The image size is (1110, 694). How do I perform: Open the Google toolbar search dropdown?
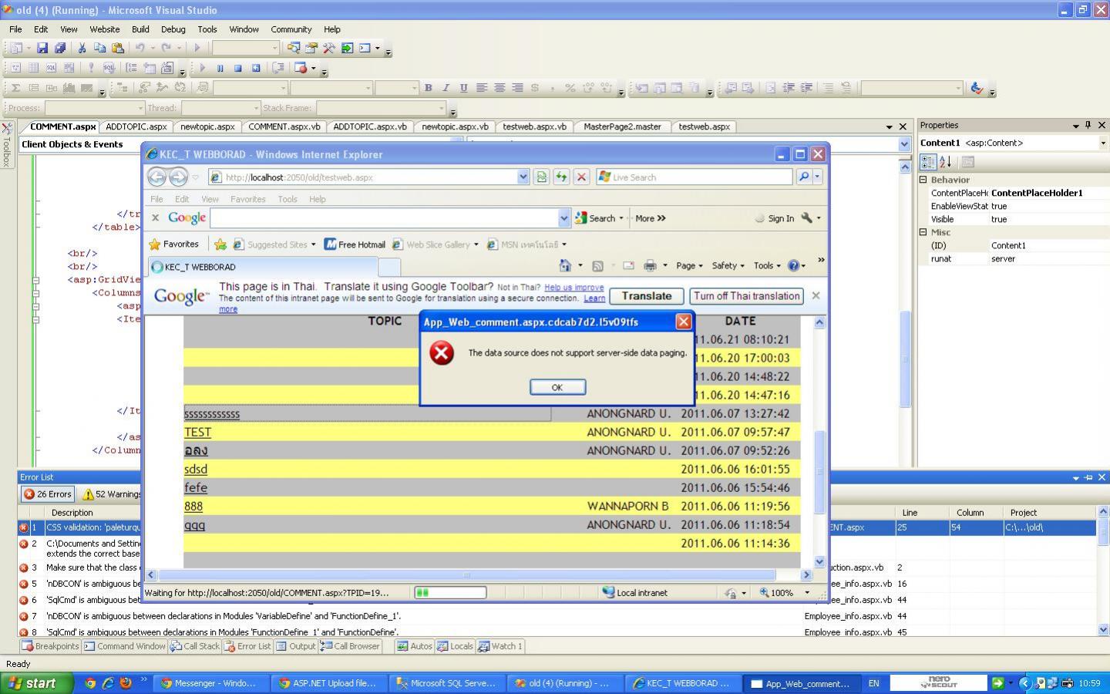(x=563, y=218)
